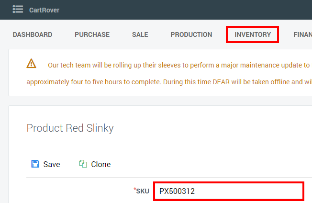Click the dark header bar beside CartRover
Screen dimensions: 312x203
click(x=191, y=10)
